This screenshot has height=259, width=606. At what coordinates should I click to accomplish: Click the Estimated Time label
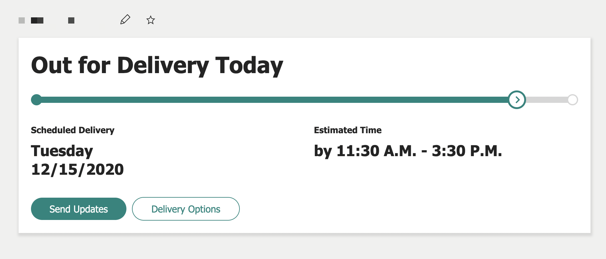coord(348,130)
